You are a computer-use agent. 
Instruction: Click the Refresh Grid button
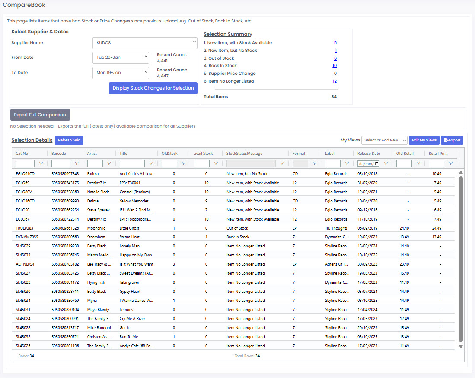coord(69,140)
